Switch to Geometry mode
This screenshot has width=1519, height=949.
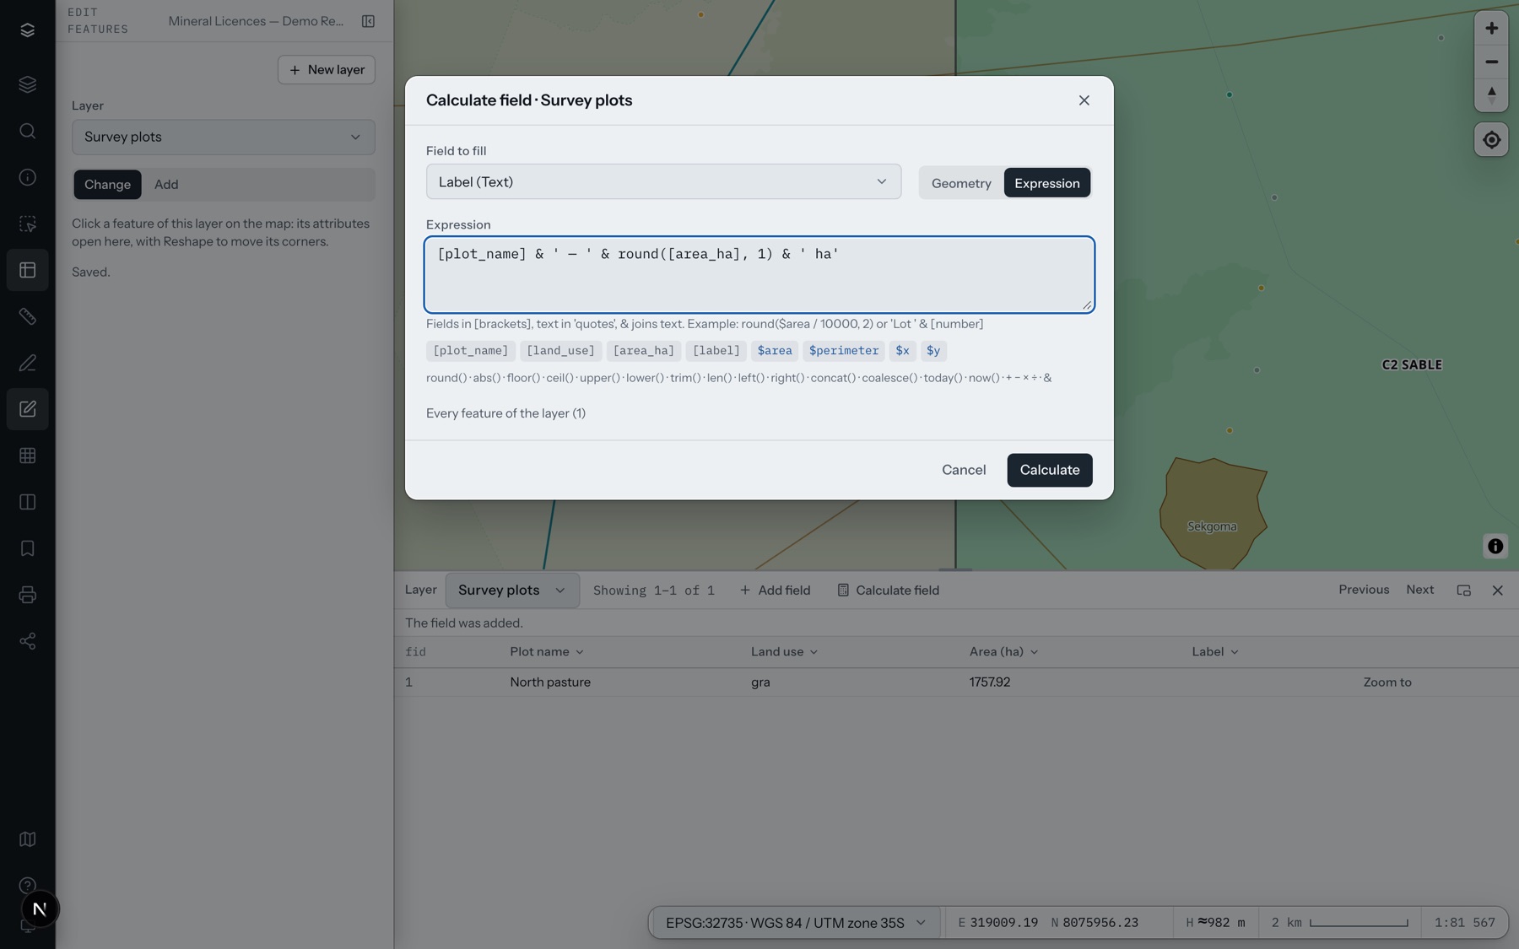pos(961,183)
